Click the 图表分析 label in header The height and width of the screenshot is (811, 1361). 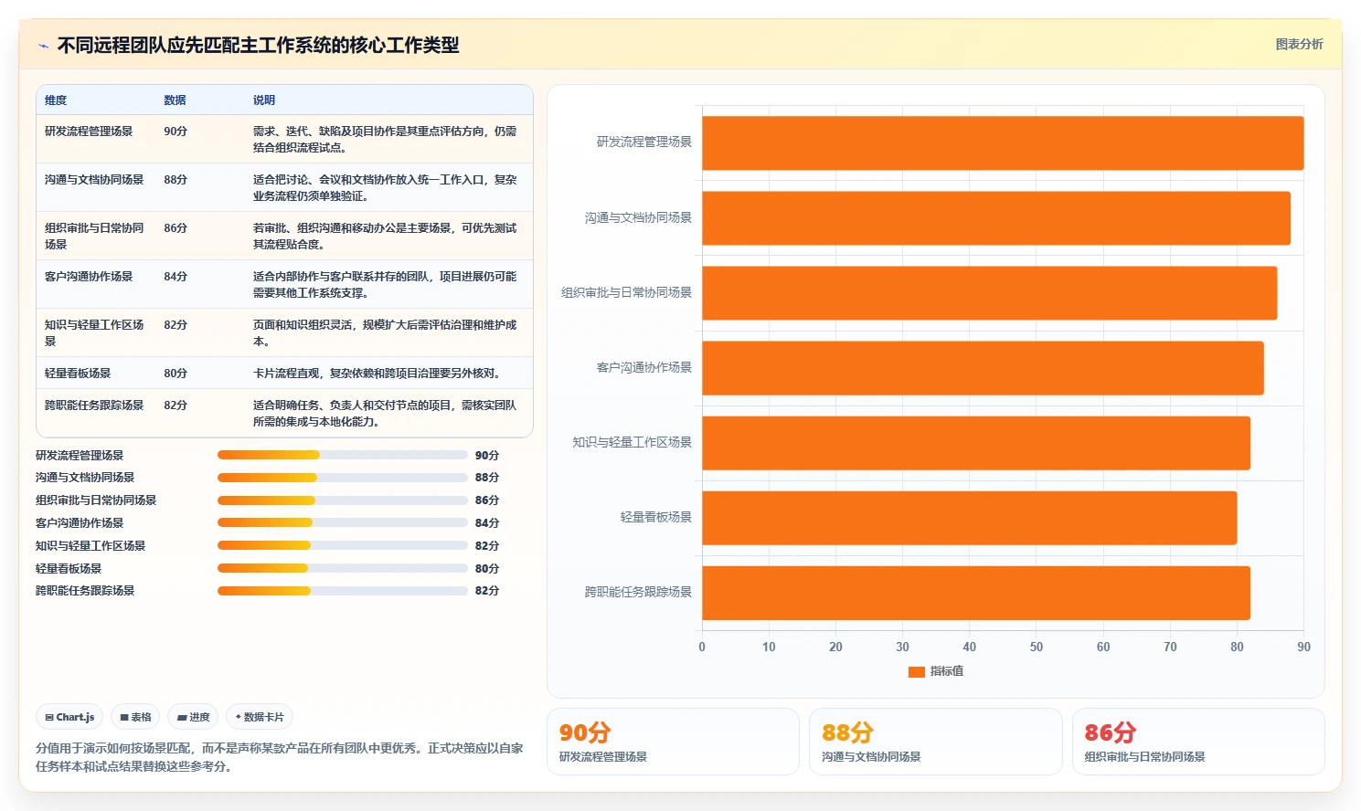point(1299,44)
